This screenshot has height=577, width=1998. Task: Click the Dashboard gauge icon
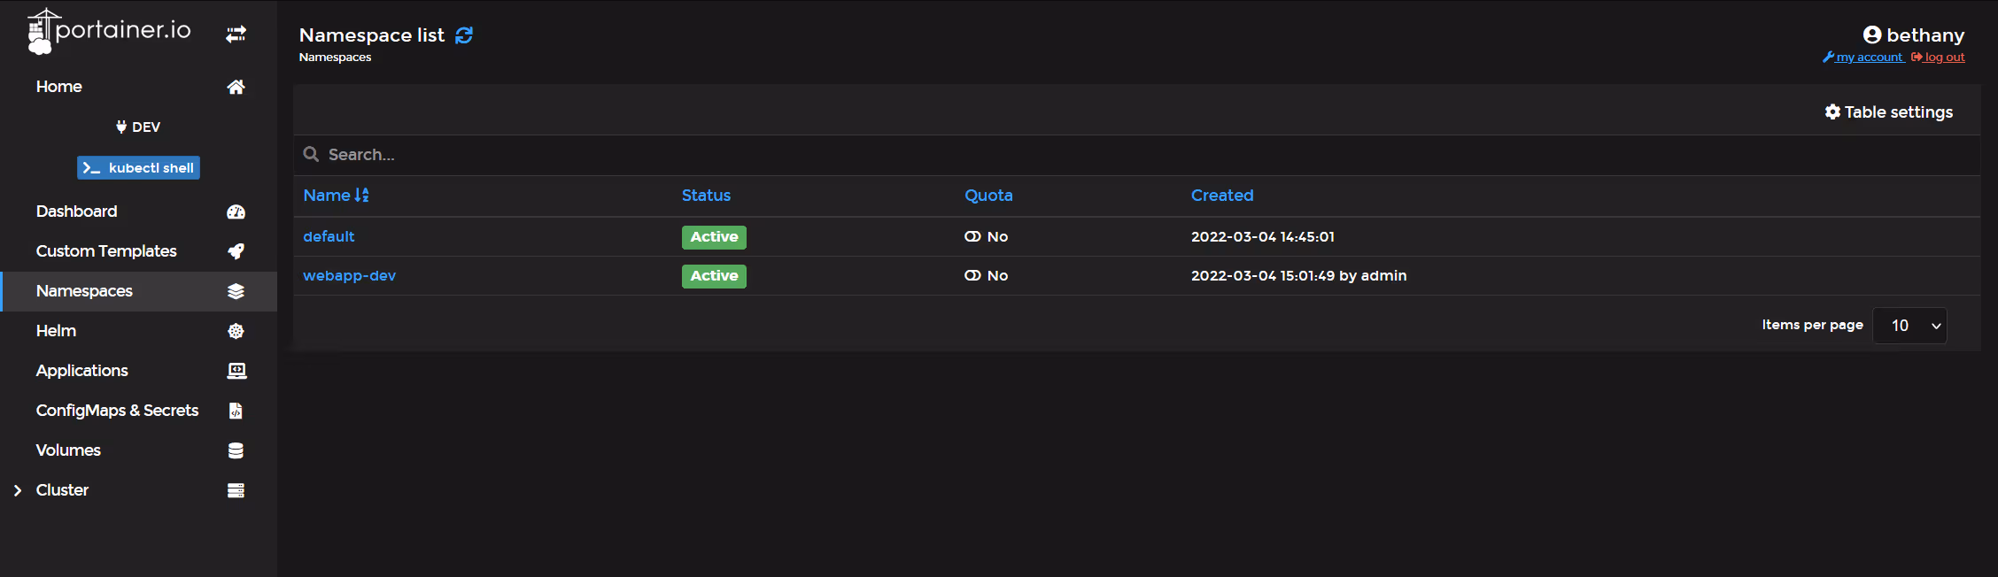tap(236, 212)
